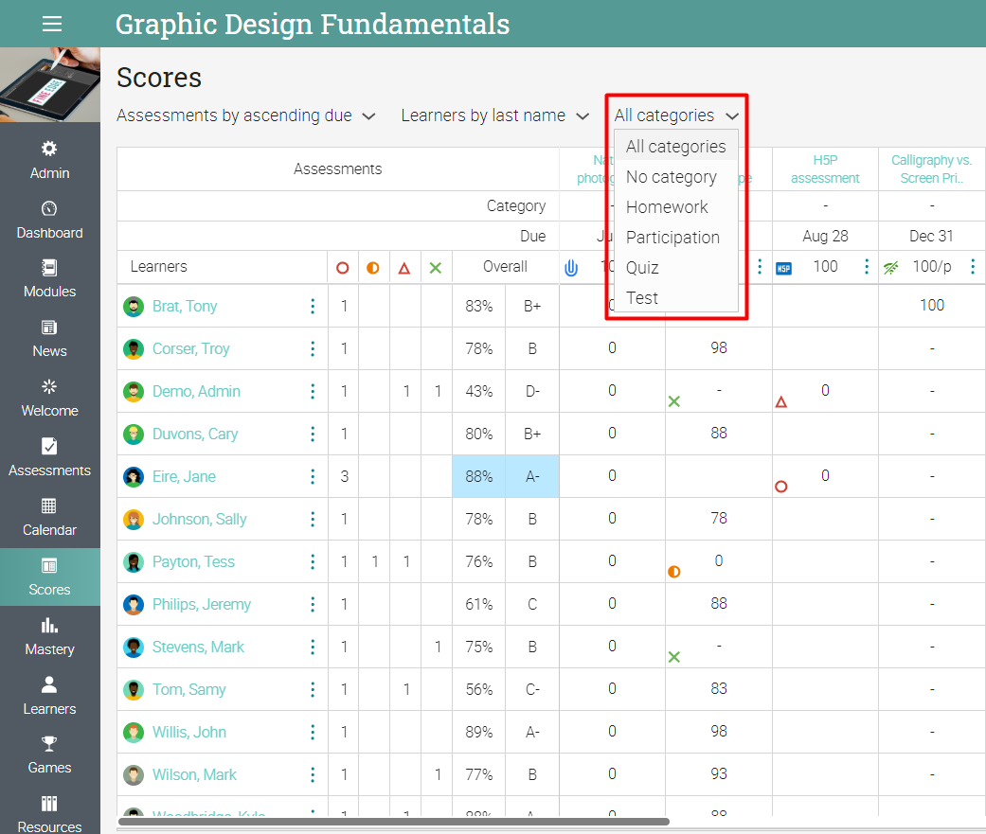Open the Games section
This screenshot has width=986, height=834.
49,755
